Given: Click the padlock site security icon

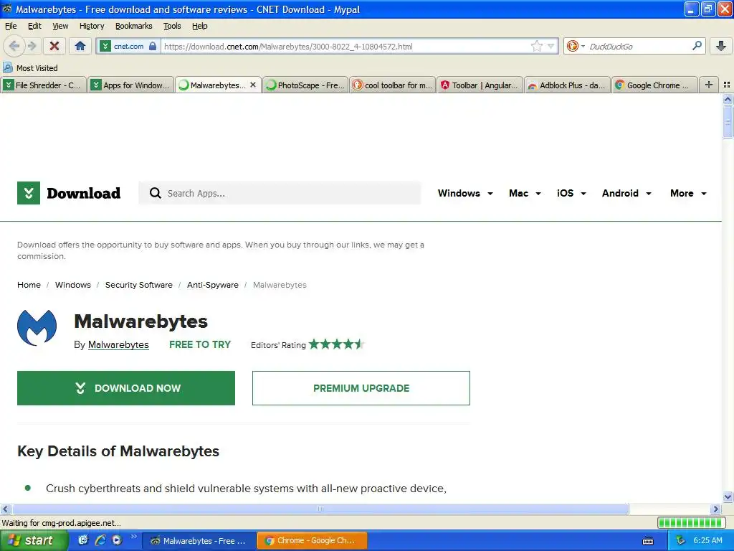Looking at the screenshot, I should [153, 46].
